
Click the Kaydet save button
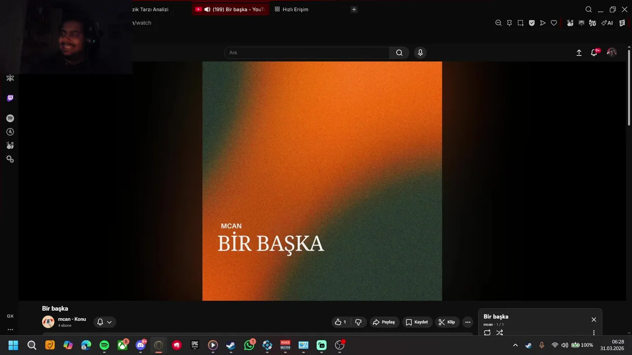click(417, 322)
